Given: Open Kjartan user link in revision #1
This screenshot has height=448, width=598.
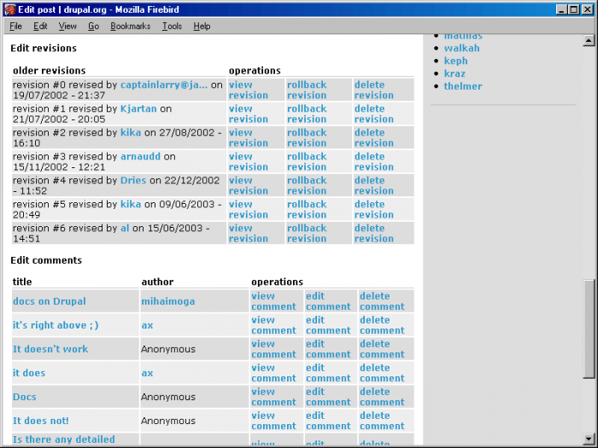Looking at the screenshot, I should [138, 108].
